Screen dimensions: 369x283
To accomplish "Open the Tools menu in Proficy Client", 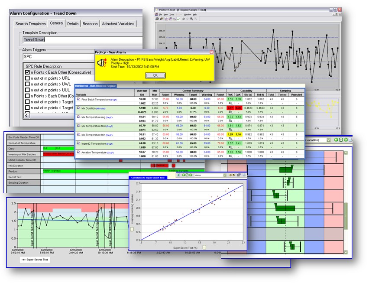I will click(172, 15).
